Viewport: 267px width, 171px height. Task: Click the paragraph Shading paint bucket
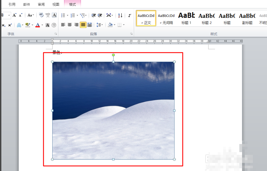click(x=110, y=25)
